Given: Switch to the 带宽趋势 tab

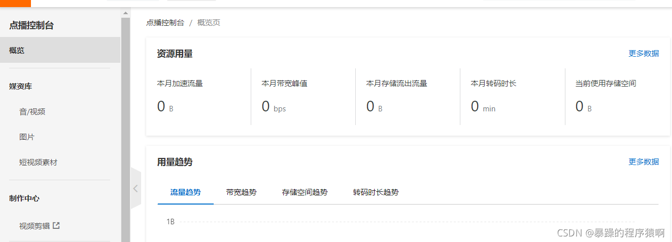Looking at the screenshot, I should pos(242,192).
